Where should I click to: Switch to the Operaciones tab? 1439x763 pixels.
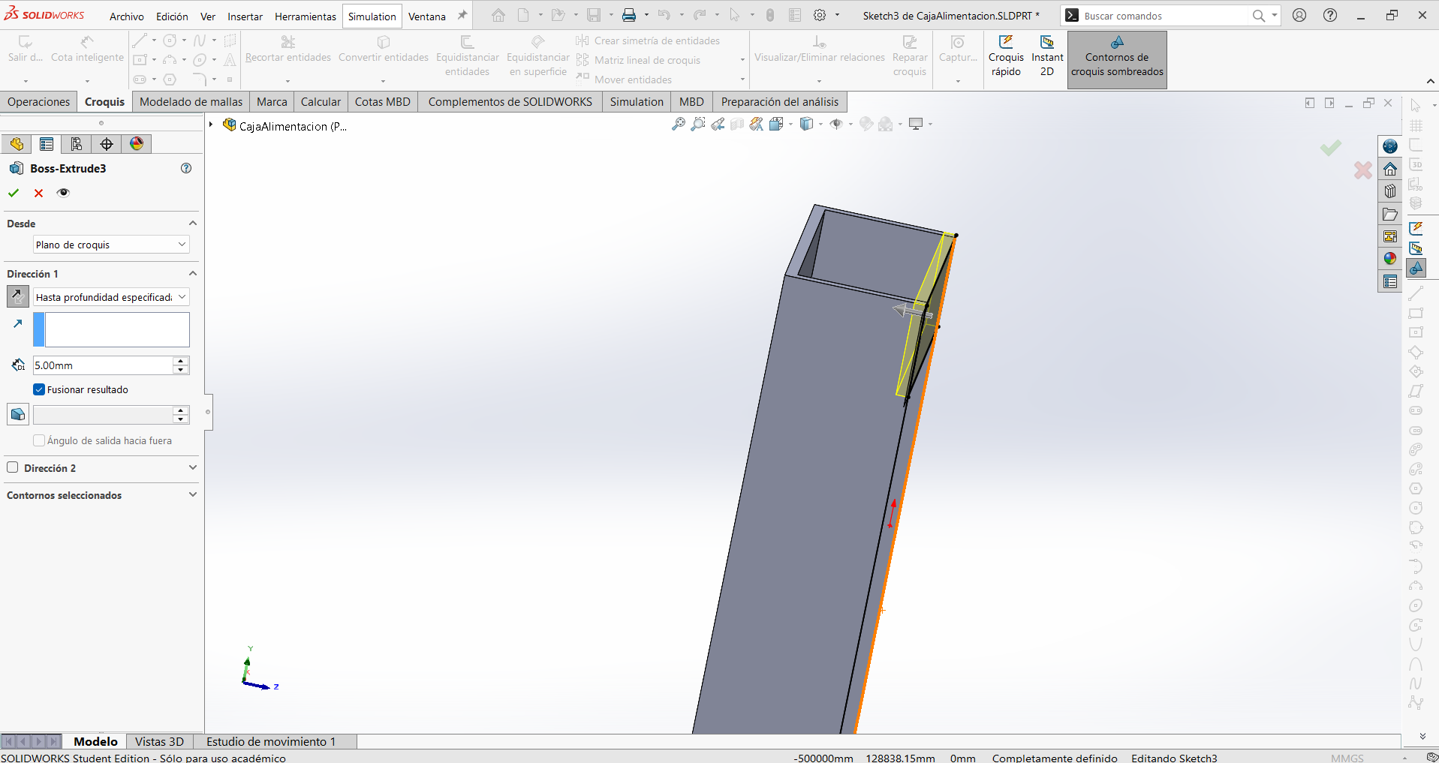click(x=39, y=102)
